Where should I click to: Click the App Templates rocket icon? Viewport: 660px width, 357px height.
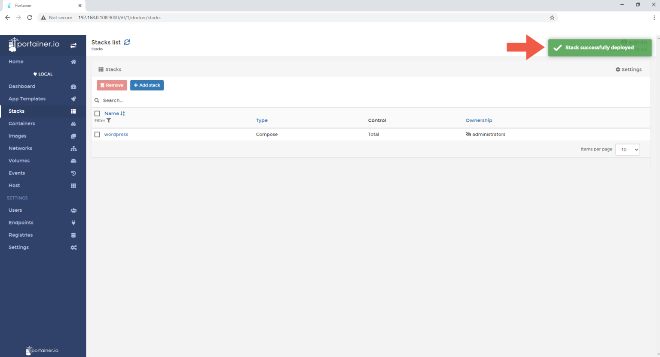pos(73,99)
